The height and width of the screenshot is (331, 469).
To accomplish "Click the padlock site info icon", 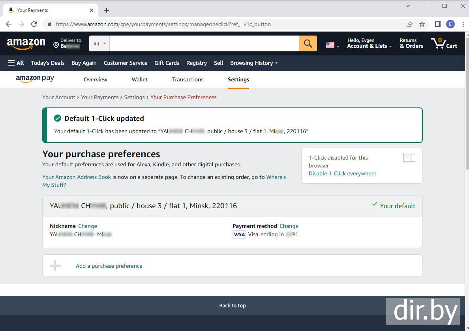I will click(x=50, y=24).
